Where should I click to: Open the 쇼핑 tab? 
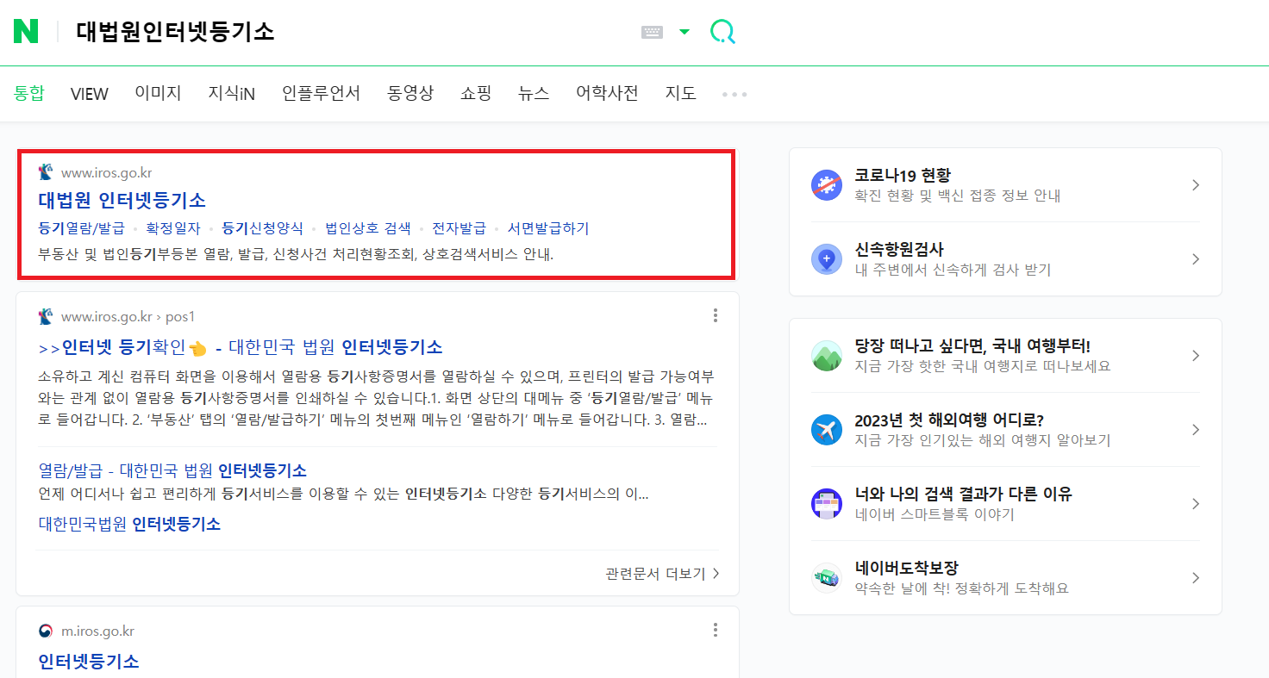[x=476, y=93]
